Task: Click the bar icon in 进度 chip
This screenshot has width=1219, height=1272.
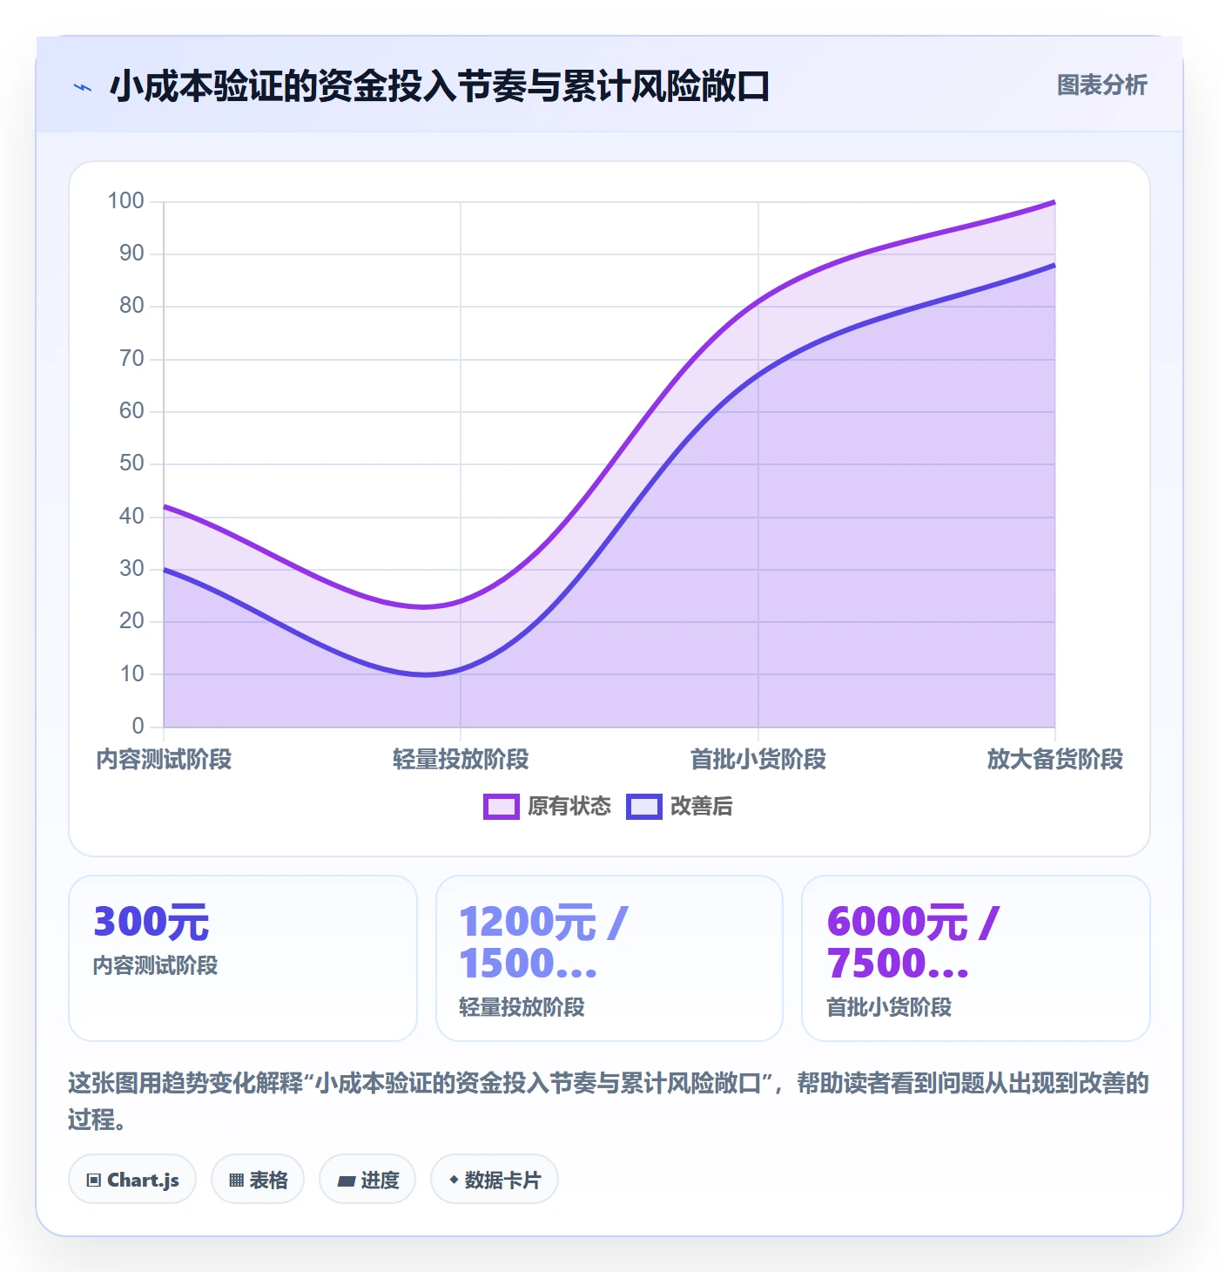Action: point(347,1181)
